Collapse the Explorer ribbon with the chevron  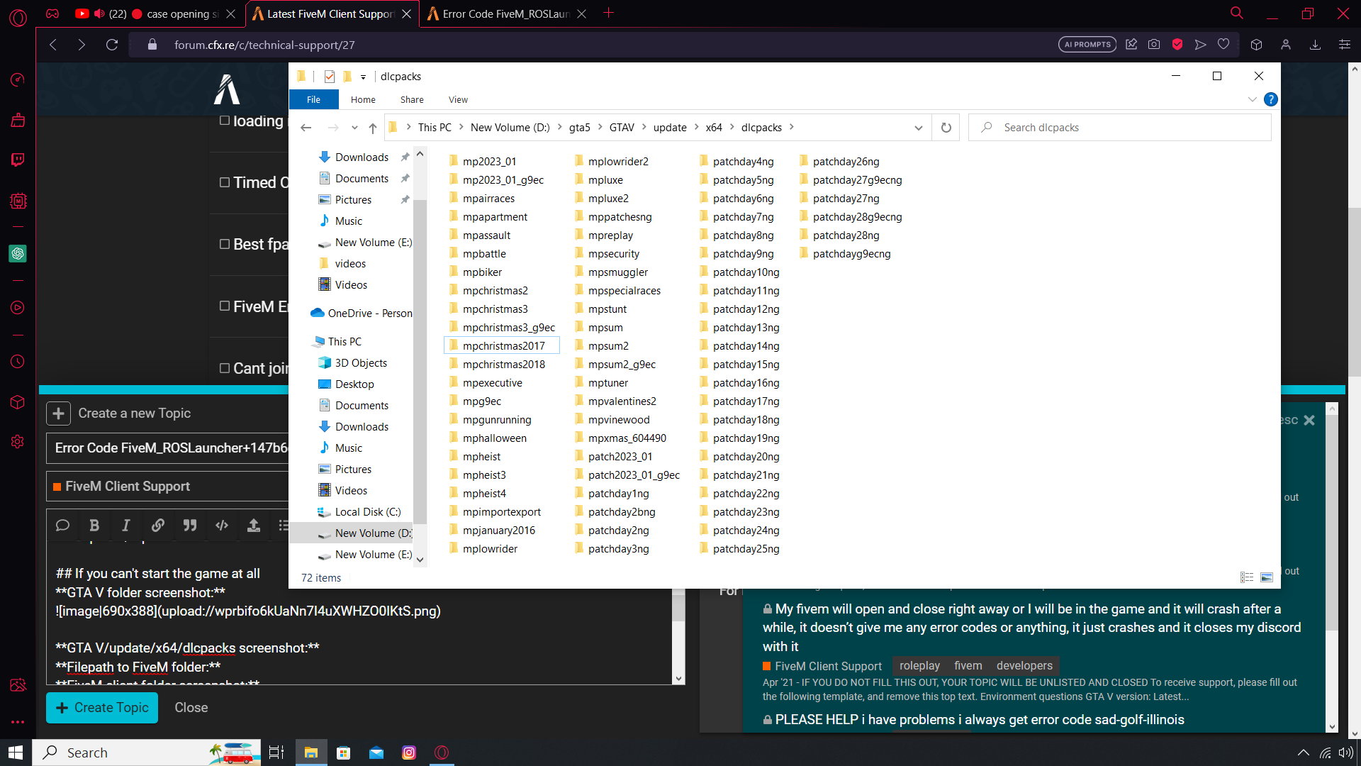pyautogui.click(x=1253, y=99)
